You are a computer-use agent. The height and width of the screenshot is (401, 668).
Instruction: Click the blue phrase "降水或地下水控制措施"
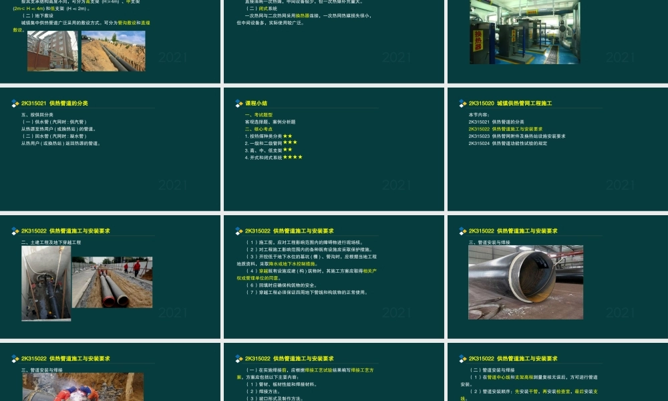[x=293, y=263]
